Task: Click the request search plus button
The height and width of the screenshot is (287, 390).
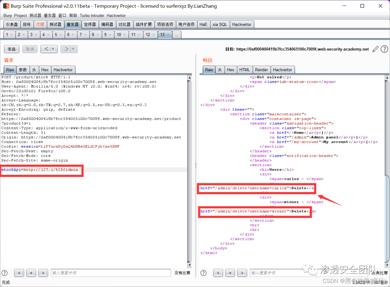Action: [x=31, y=273]
